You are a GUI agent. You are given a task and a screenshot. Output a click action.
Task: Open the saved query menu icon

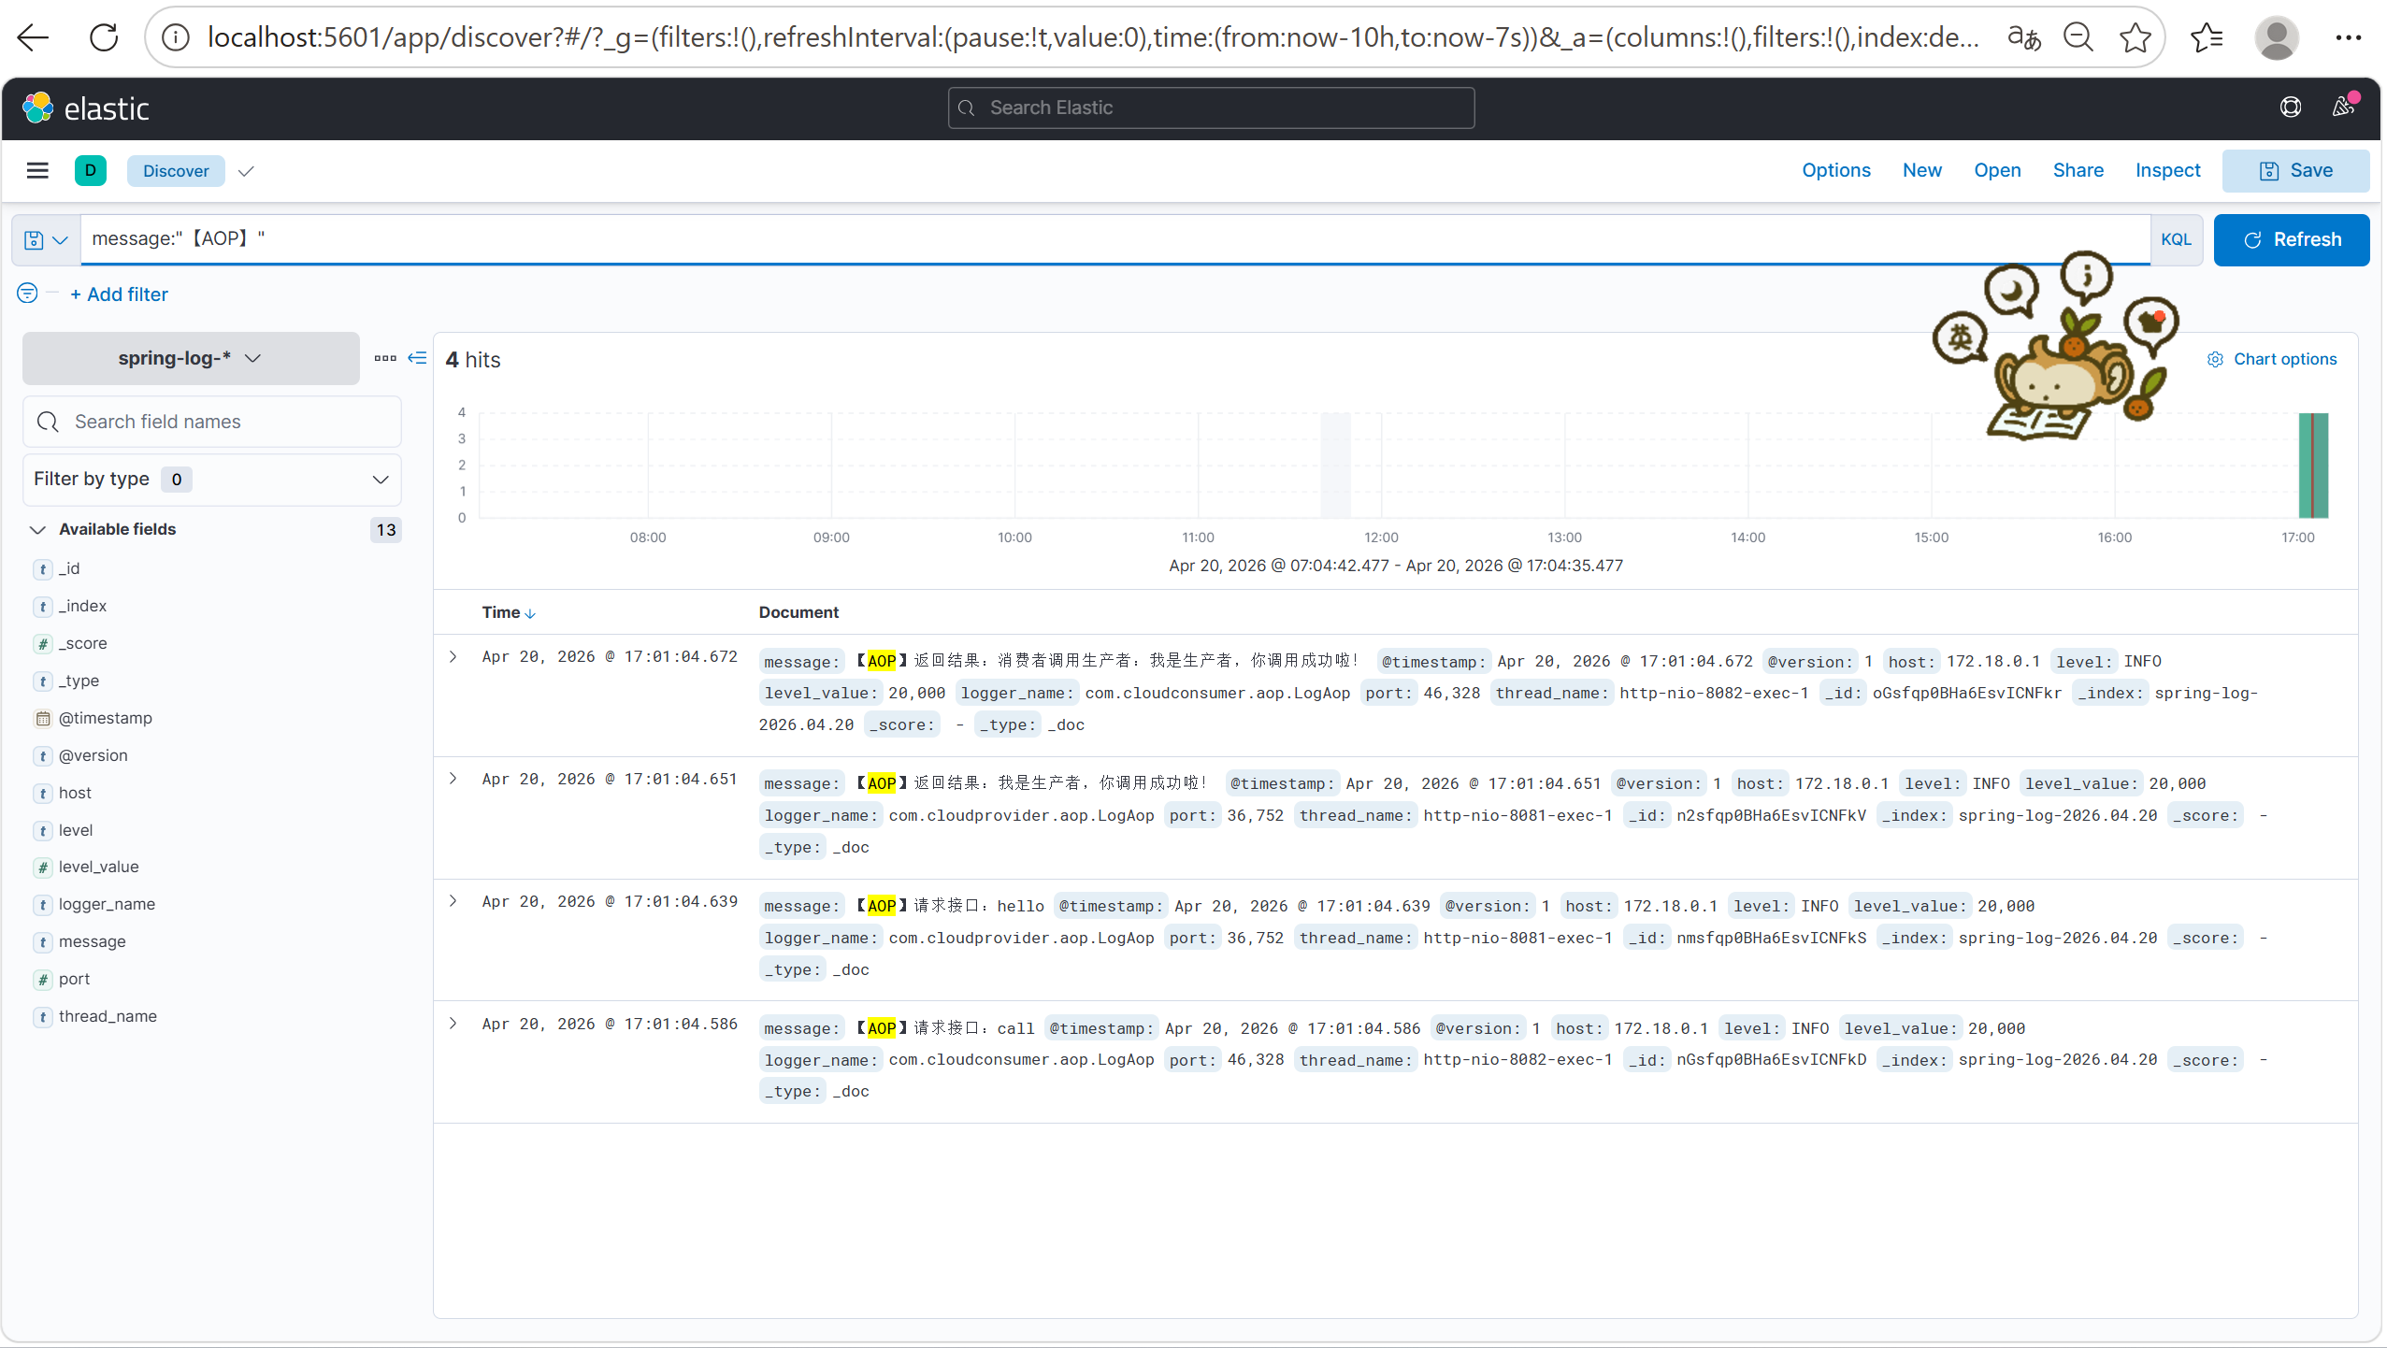click(x=45, y=240)
